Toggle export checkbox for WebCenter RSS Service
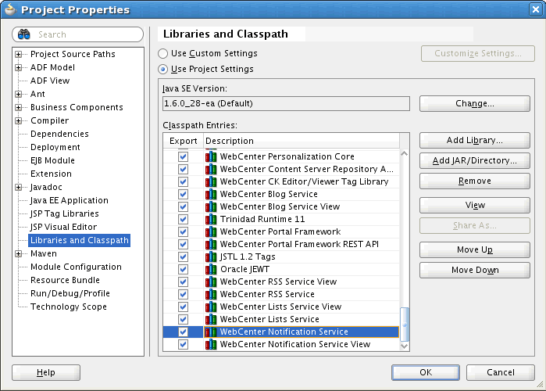This screenshot has width=546, height=391. (x=183, y=294)
